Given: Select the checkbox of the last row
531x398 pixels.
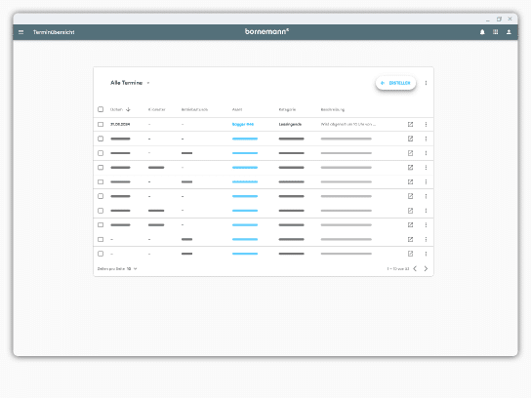Looking at the screenshot, I should 101,254.
